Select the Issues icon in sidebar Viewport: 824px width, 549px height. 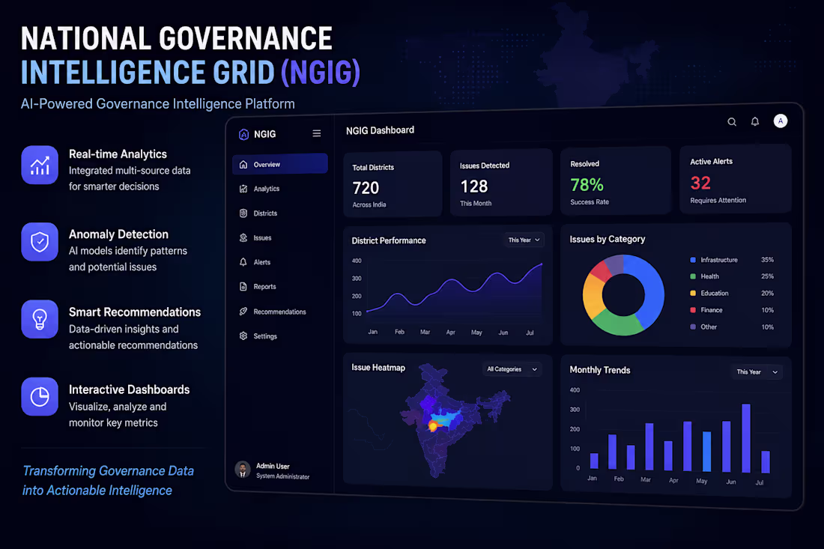[x=243, y=237]
